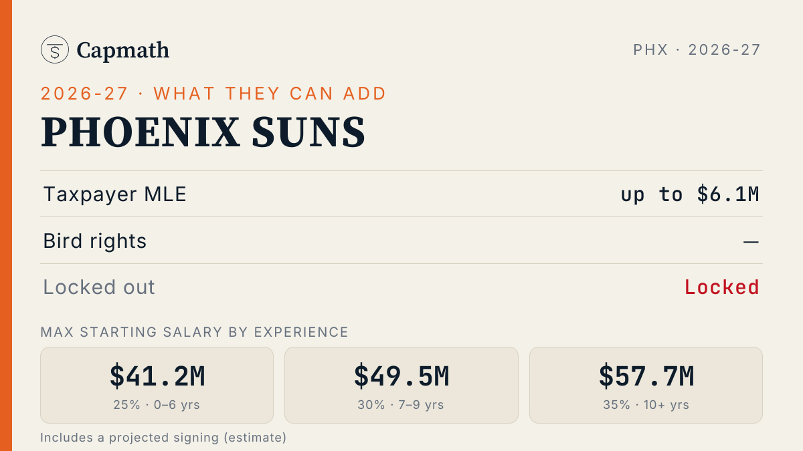Select the $57.7M salary card
The height and width of the screenshot is (451, 803).
pos(646,385)
